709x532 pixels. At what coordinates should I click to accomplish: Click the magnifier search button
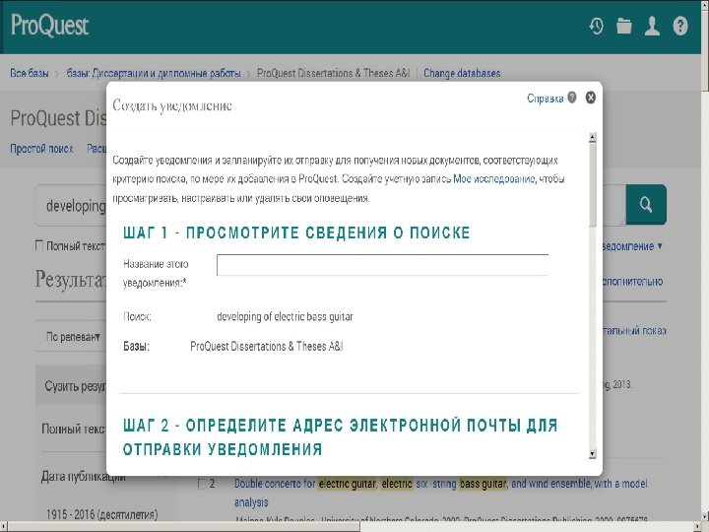tap(646, 205)
